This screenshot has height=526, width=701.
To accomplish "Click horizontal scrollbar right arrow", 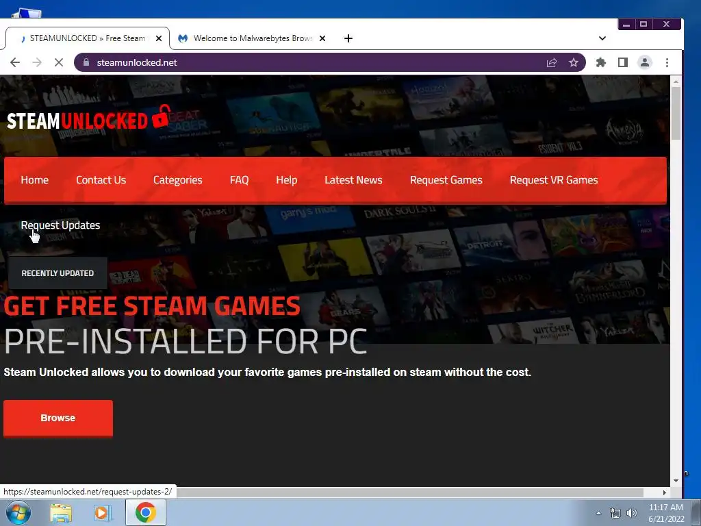I will (x=664, y=492).
